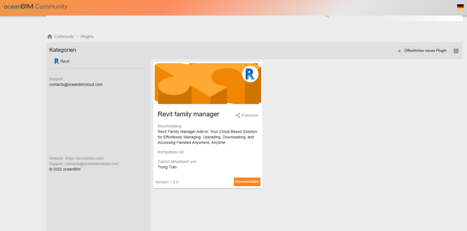The width and height of the screenshot is (467, 231).
Task: Open the puzzle thumbnail of plugin card
Action: point(208,83)
